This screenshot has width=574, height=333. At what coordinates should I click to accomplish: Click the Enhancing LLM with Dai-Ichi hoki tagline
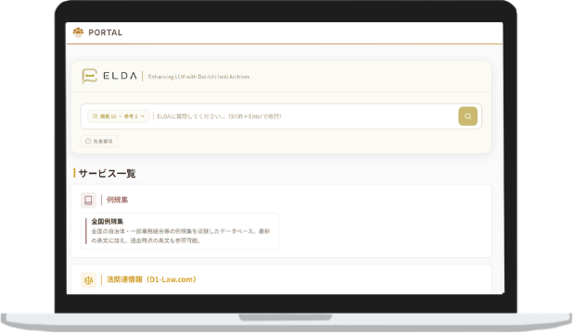198,77
